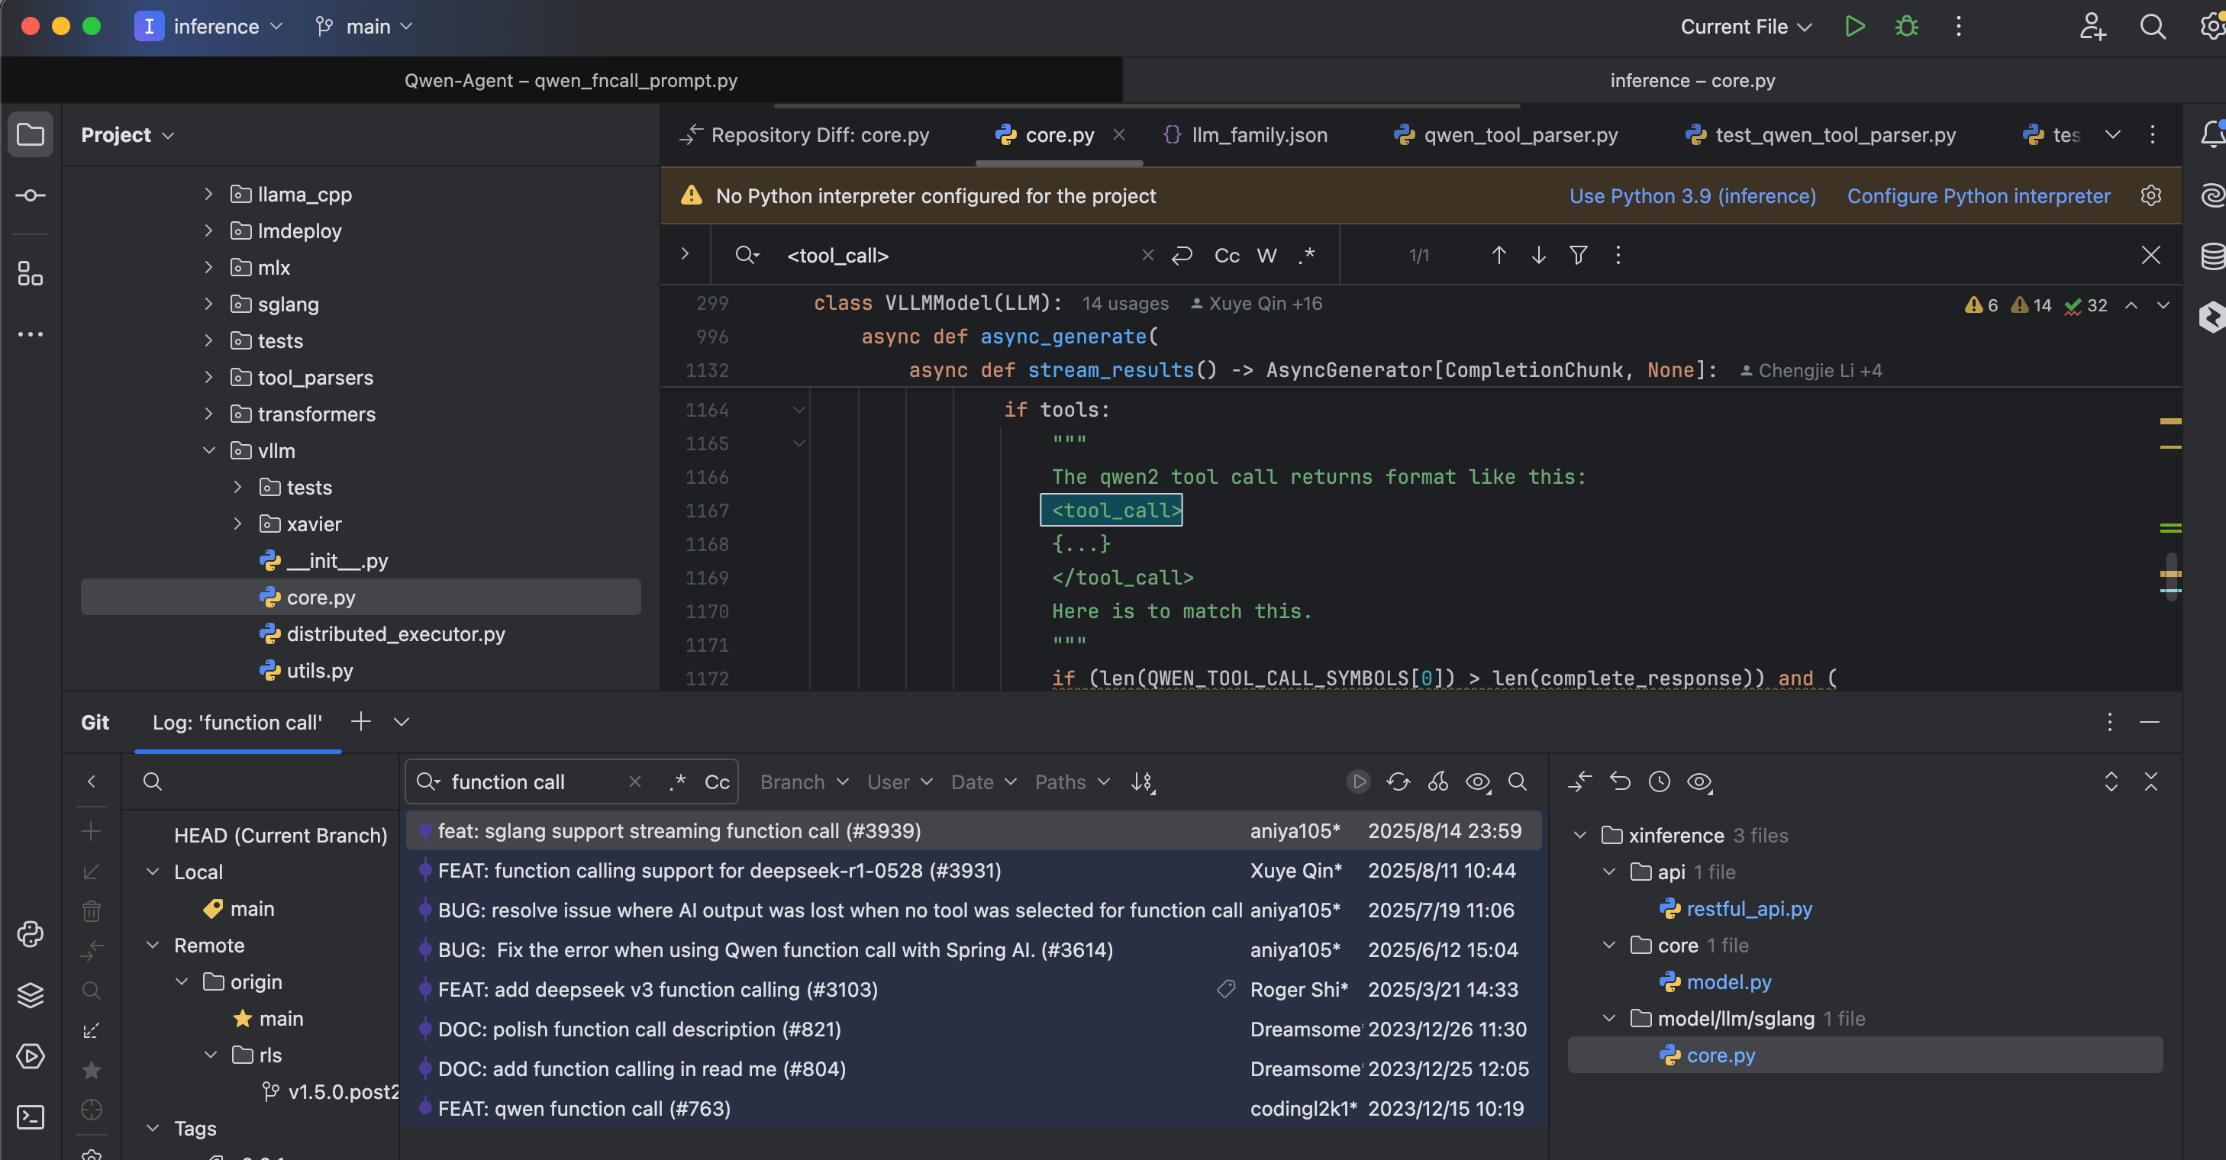Click the Use Python 3.9 (inference) link
This screenshot has width=2226, height=1160.
point(1692,196)
